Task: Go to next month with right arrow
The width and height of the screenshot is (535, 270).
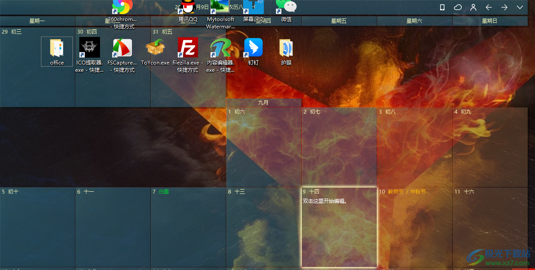Action: click(504, 7)
